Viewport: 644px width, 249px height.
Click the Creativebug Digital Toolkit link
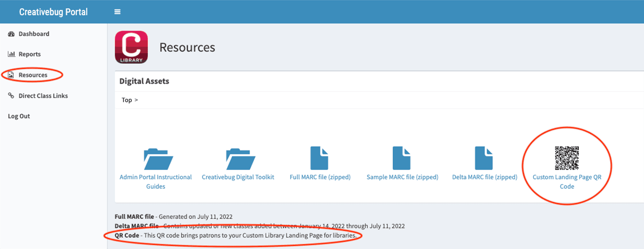[238, 177]
